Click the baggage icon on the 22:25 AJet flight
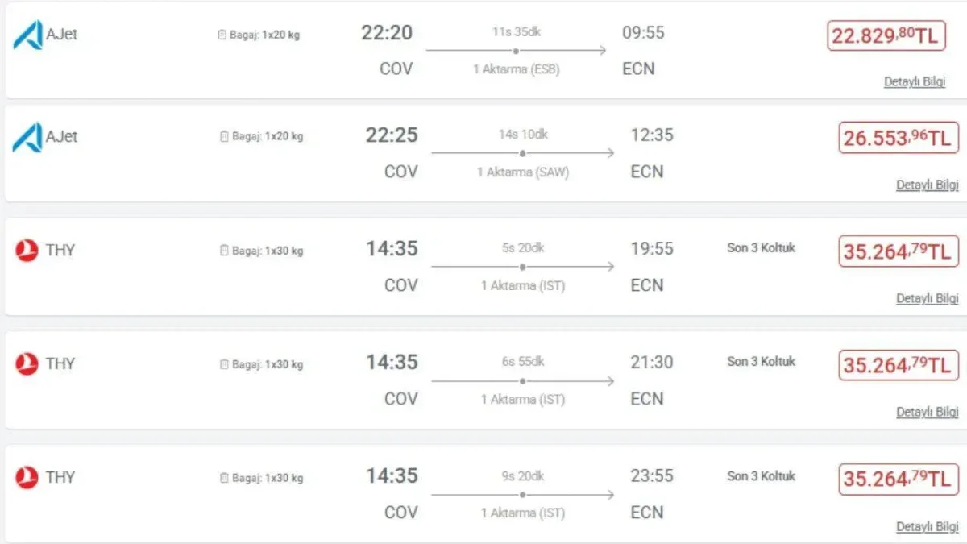This screenshot has height=544, width=967. click(x=224, y=136)
